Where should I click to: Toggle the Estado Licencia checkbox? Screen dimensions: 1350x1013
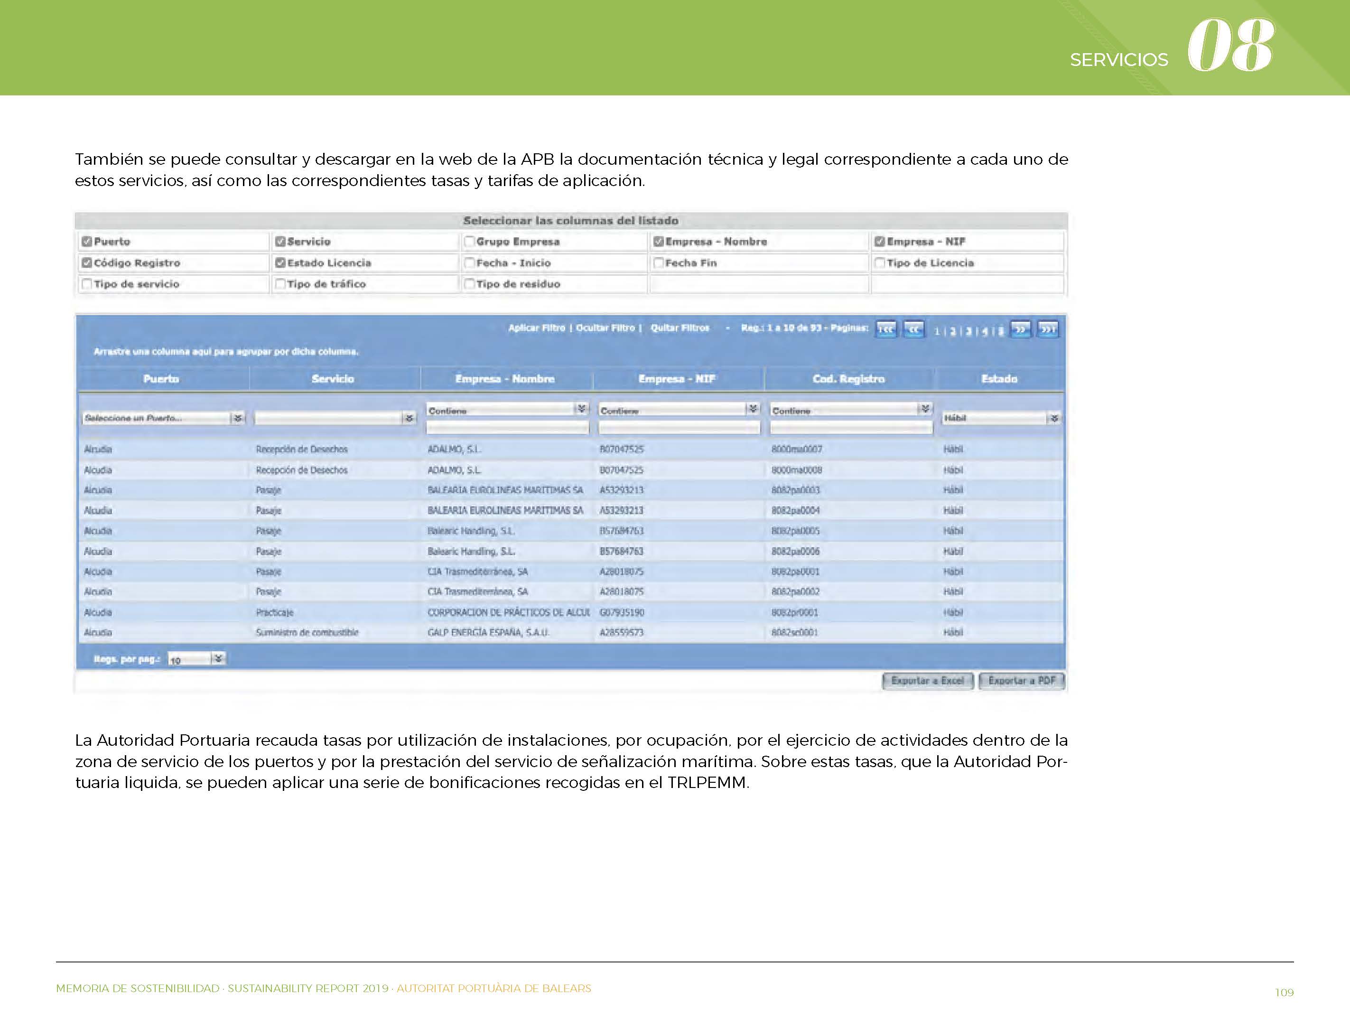pyautogui.click(x=280, y=263)
